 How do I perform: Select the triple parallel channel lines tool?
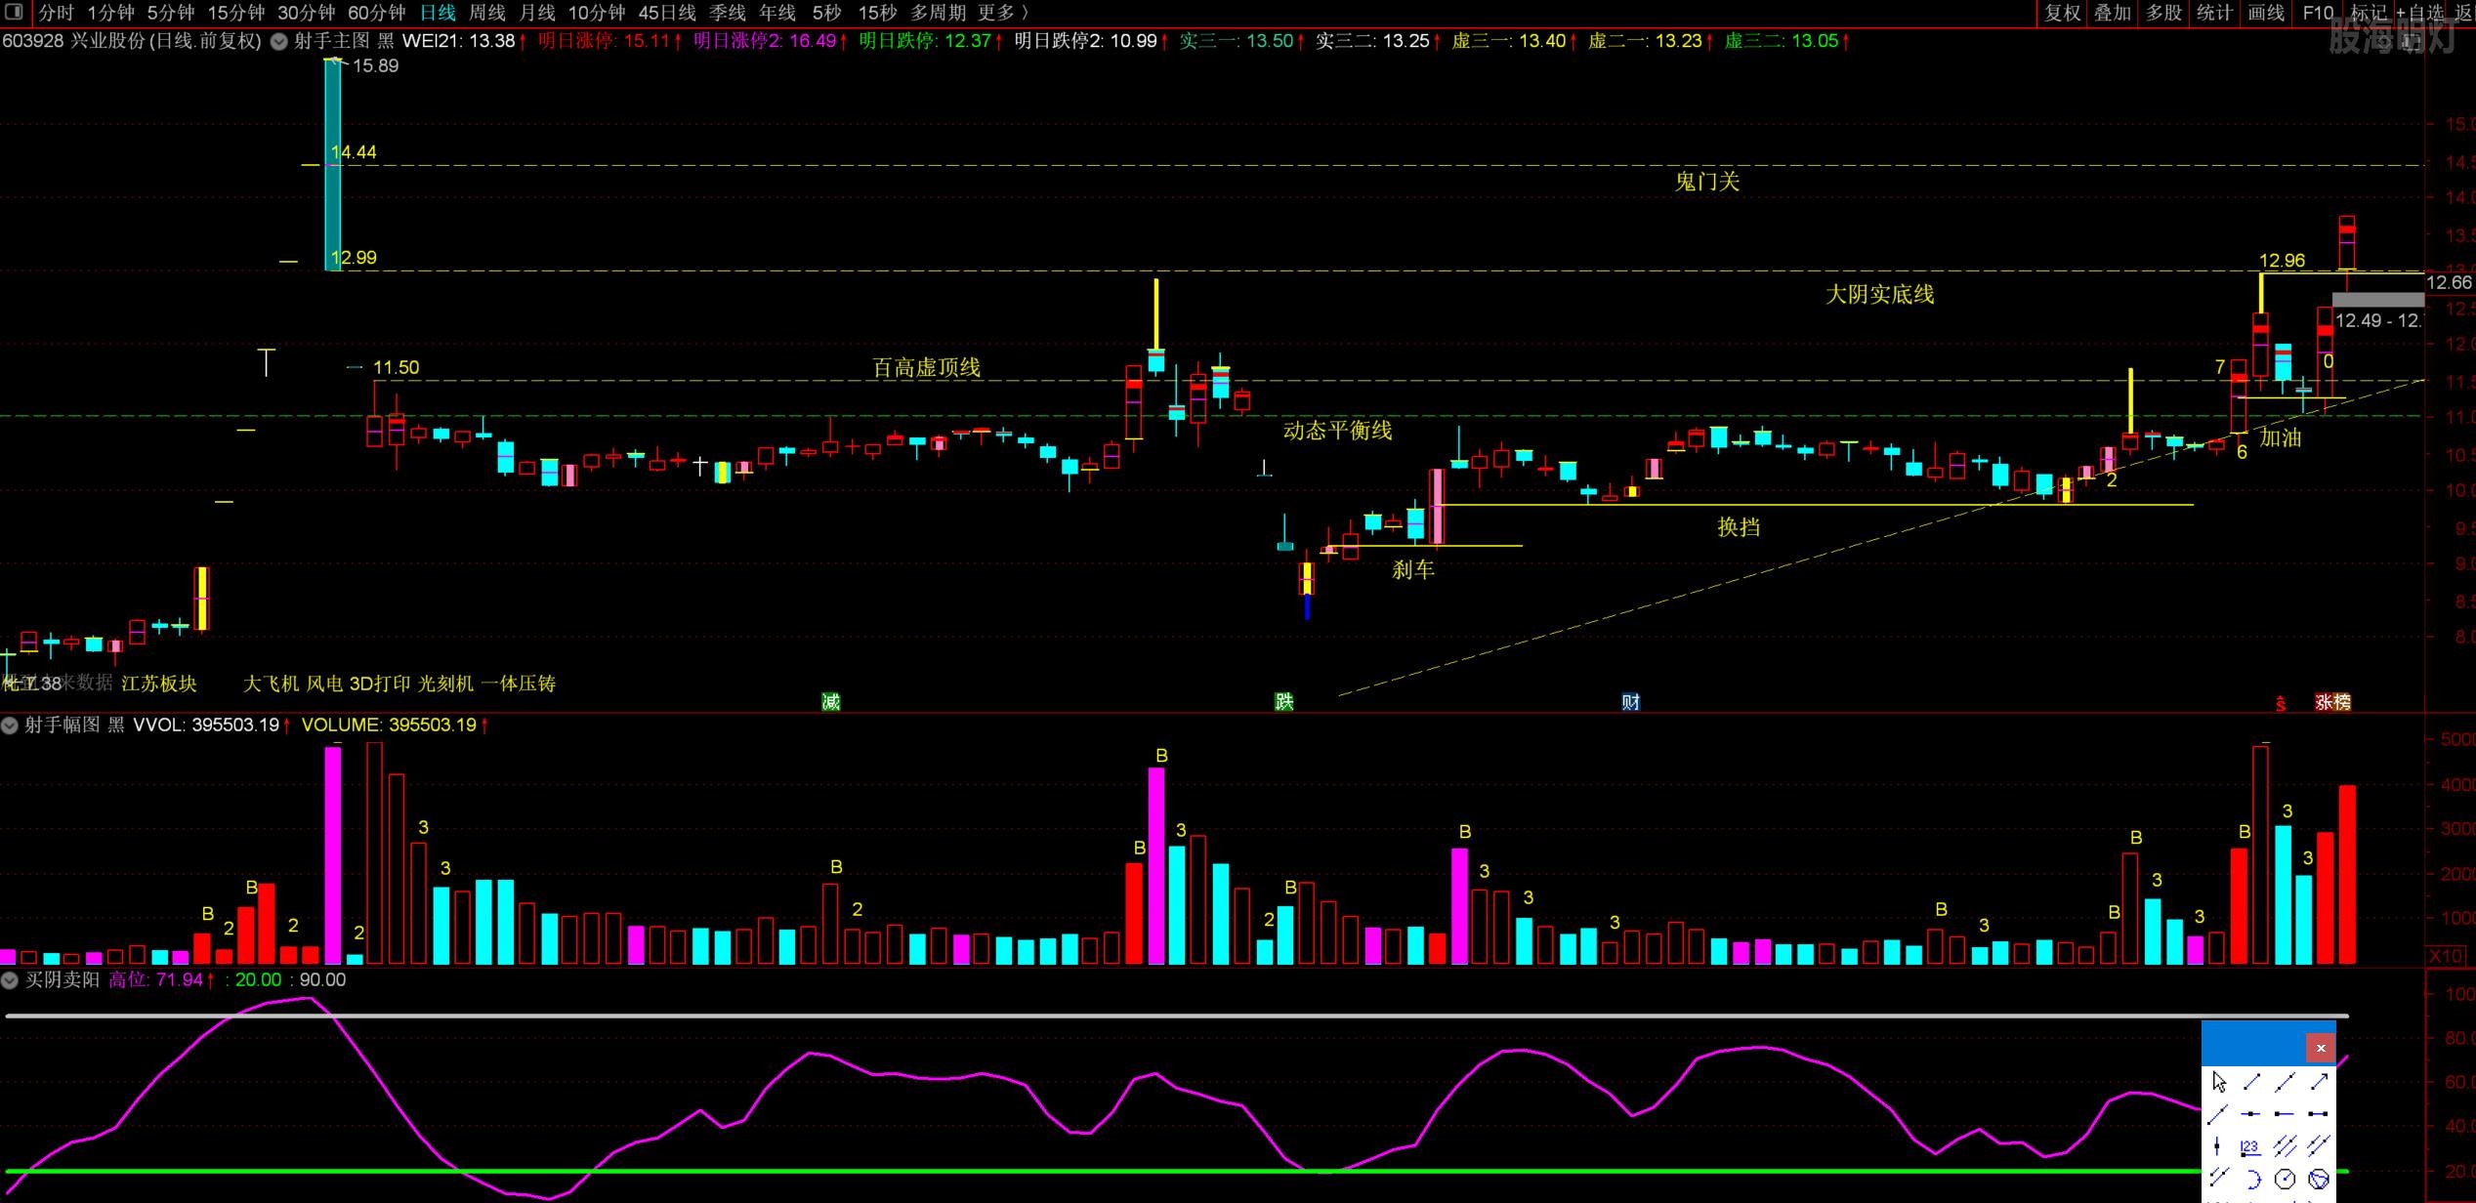[2286, 1145]
